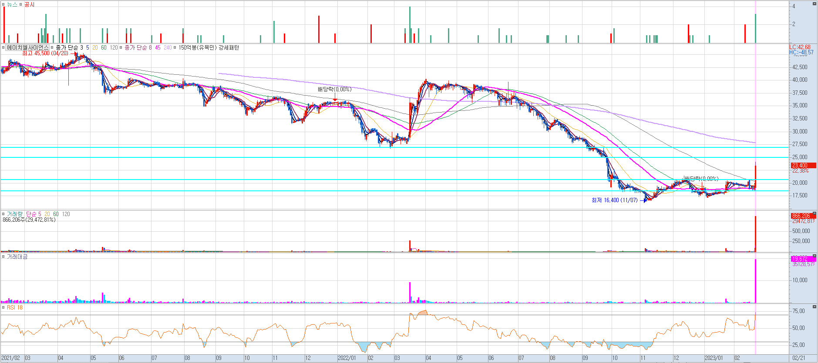Click the square marker beside 뉴스
Viewport: 818px width, 363px height.
coord(3,4)
